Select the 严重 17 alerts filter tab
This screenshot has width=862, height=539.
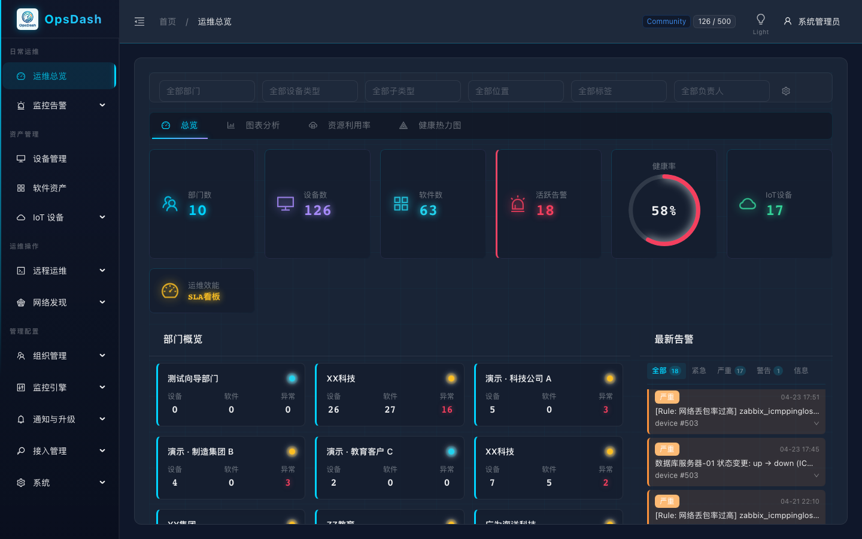[732, 371]
